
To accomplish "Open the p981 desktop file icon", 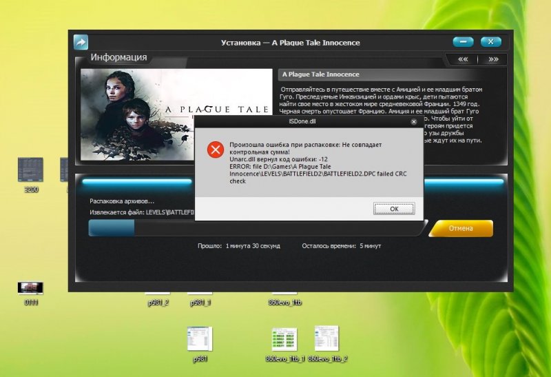I will coord(200,338).
